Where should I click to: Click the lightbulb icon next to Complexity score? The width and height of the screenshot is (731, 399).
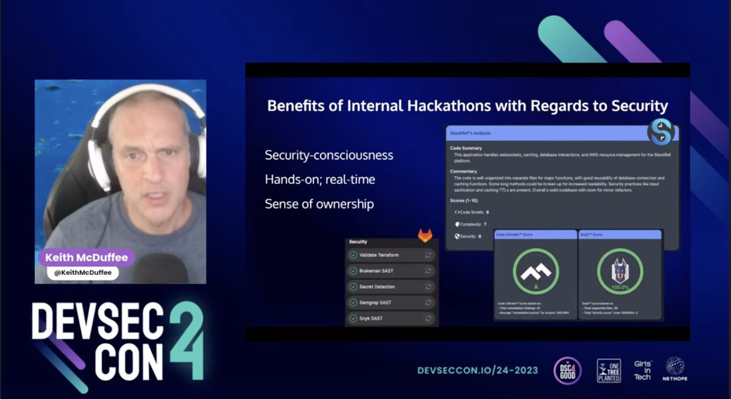point(456,224)
